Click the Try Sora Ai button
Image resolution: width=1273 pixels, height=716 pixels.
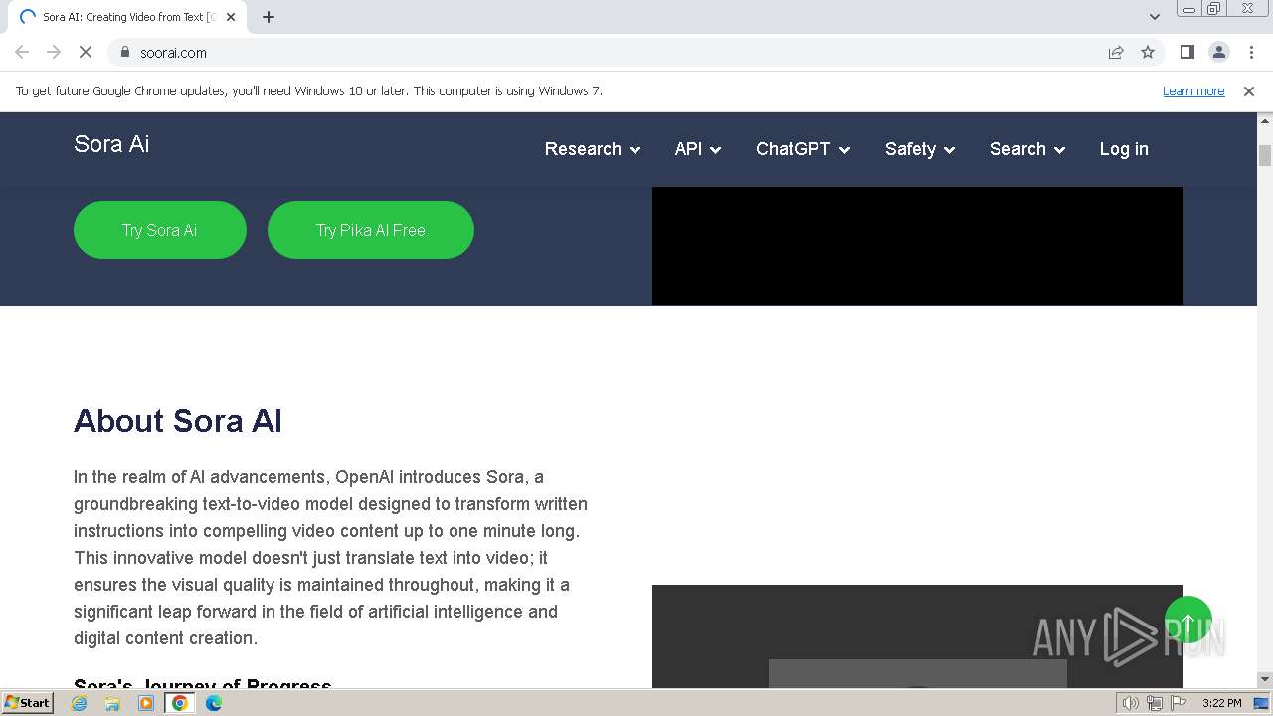coord(160,230)
